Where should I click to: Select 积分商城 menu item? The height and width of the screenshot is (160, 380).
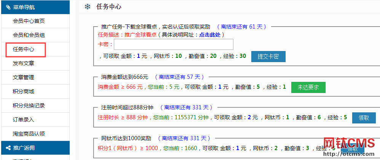24,91
